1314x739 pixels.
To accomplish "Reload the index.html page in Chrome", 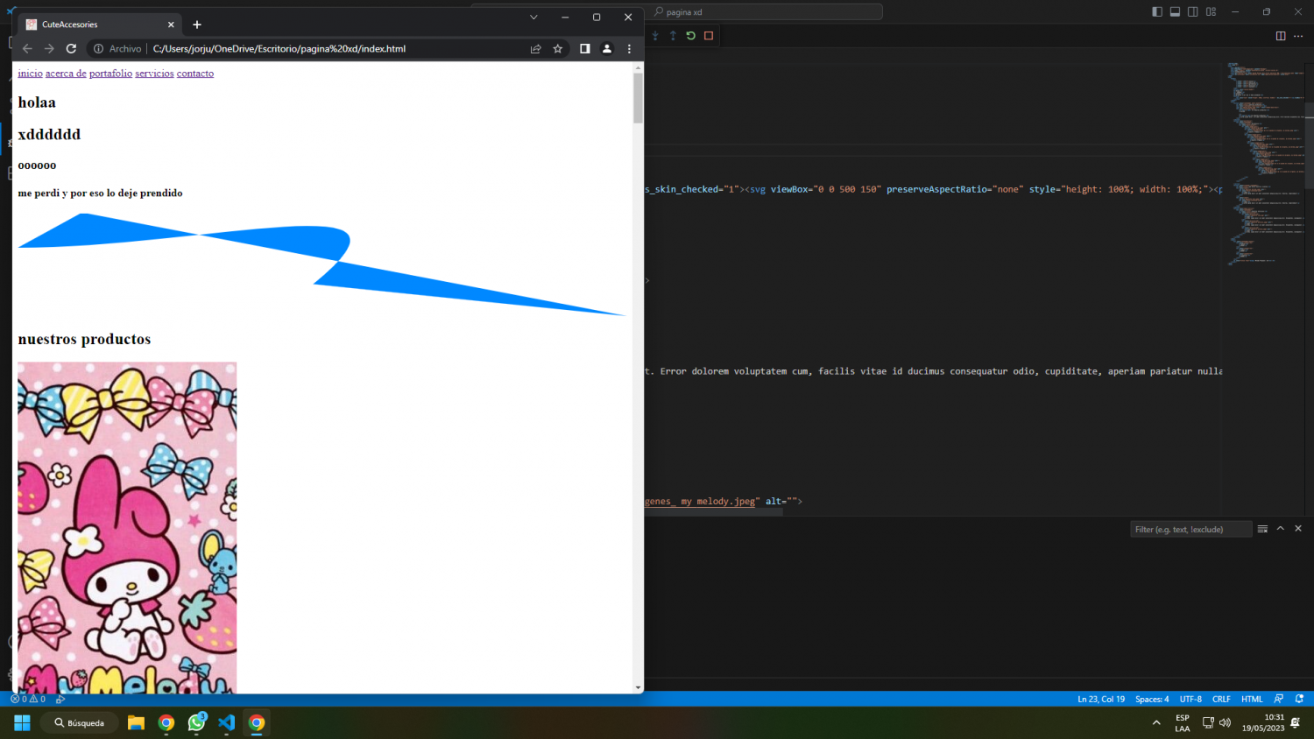I will coord(71,49).
